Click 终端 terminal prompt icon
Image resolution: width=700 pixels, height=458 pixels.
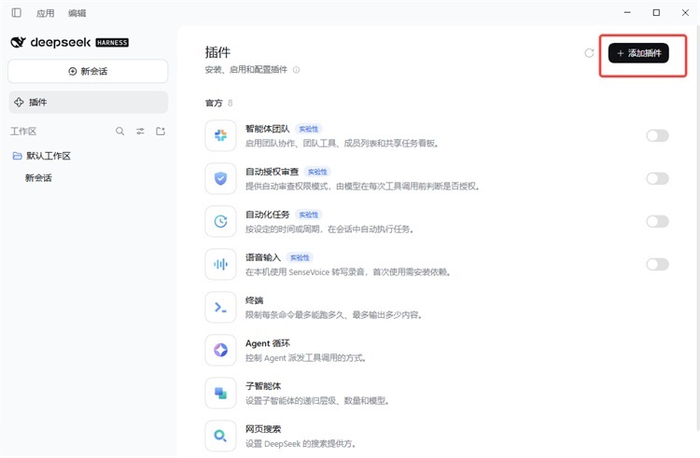pyautogui.click(x=220, y=307)
